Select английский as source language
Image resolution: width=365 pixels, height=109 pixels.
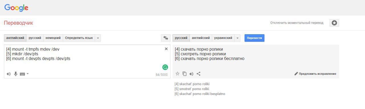click(x=15, y=38)
